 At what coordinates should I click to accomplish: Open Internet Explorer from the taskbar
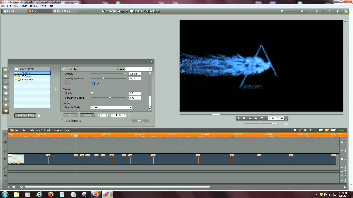tap(39, 194)
